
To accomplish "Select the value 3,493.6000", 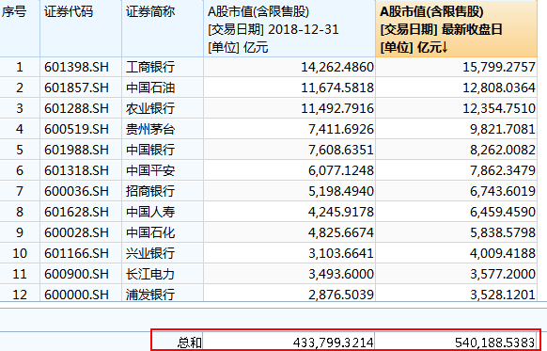I will pyautogui.click(x=341, y=274).
